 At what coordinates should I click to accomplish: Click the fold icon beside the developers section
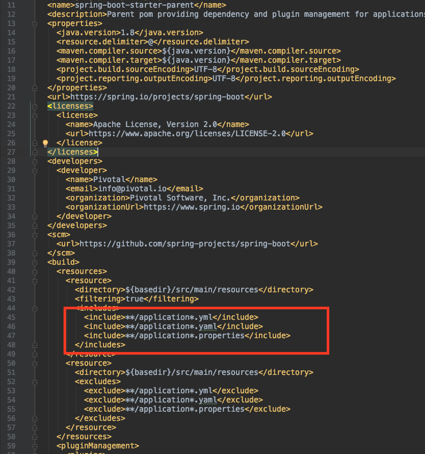(x=34, y=161)
